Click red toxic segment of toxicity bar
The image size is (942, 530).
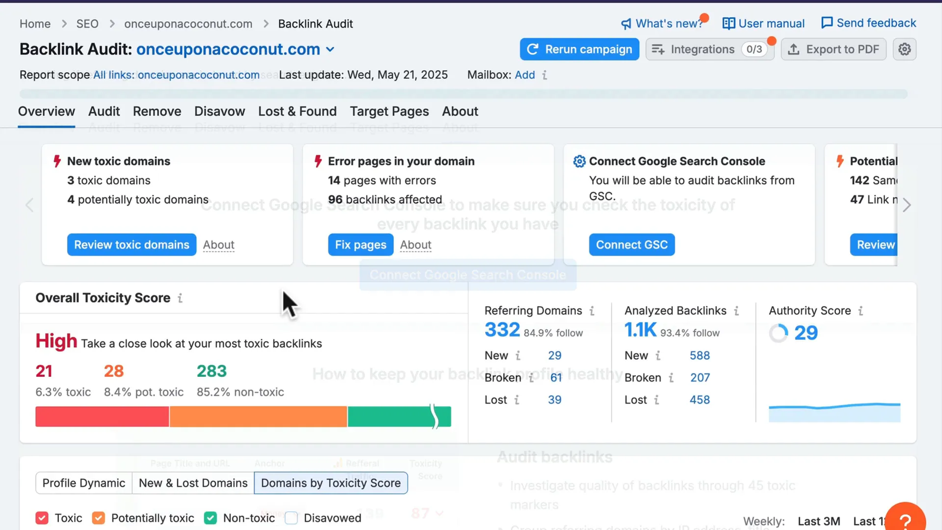click(x=102, y=417)
